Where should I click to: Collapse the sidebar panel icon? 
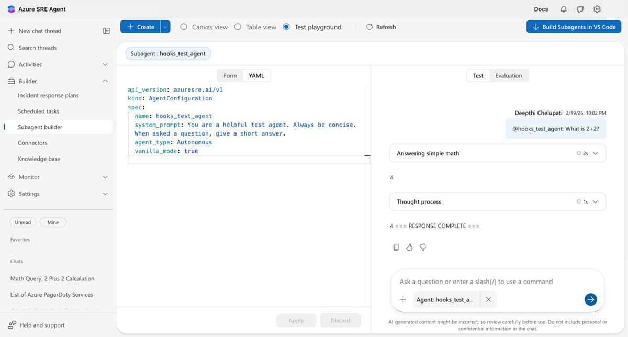point(106,31)
